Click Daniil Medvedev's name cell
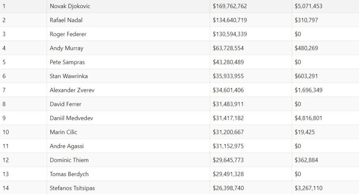This screenshot has width=359, height=194. tap(71, 118)
